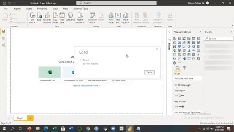This screenshot has width=234, height=132.
Task: Select the Clustered column chart visual
Action: 189,38
